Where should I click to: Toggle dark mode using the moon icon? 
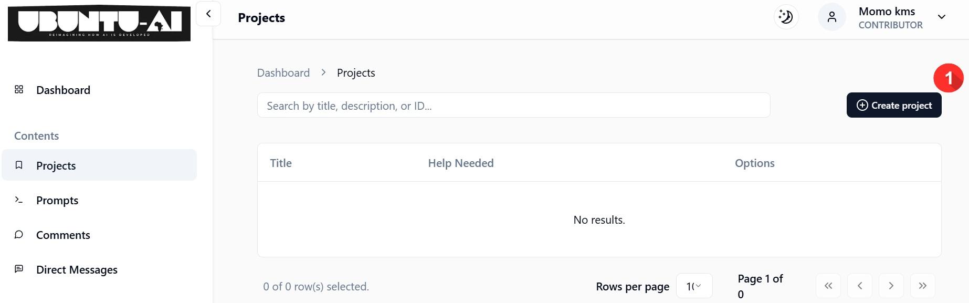pyautogui.click(x=786, y=16)
